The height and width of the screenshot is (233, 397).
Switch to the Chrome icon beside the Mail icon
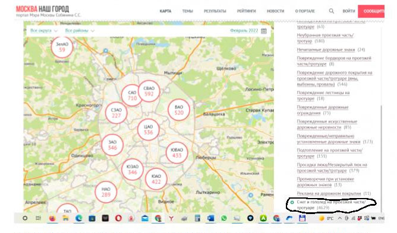point(158,218)
